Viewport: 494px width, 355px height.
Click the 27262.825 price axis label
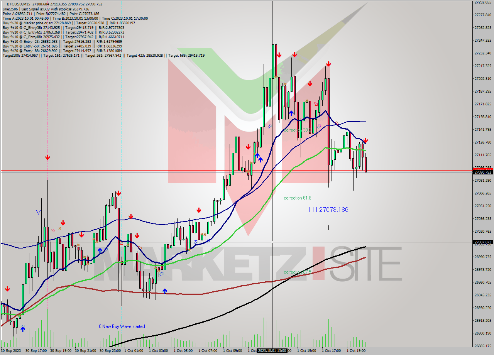[x=483, y=27]
